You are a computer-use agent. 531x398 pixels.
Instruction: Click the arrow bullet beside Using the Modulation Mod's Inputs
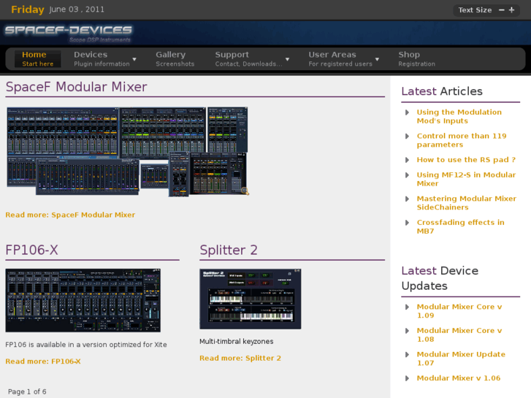click(407, 112)
